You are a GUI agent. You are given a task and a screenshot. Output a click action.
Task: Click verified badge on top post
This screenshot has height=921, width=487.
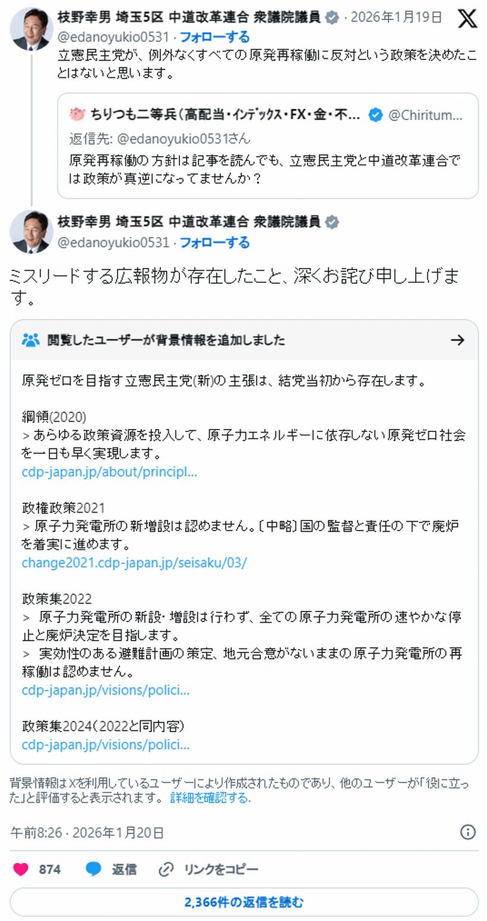pyautogui.click(x=332, y=18)
